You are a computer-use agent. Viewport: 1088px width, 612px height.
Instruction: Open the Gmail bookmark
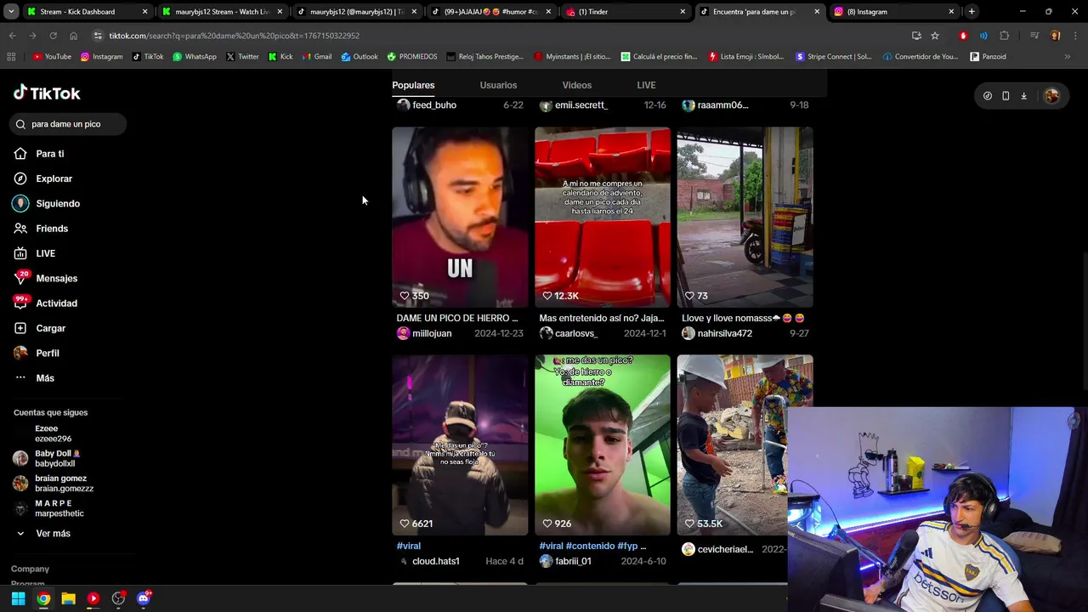(x=315, y=56)
